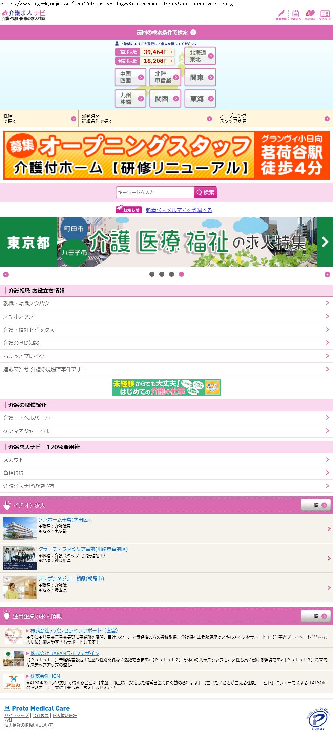Open 個人情報の取扱いについて footer link
Viewport: 333px width, 735px height.
tap(29, 725)
